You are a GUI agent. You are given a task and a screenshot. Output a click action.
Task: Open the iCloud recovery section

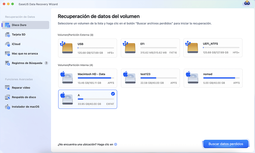(25, 44)
